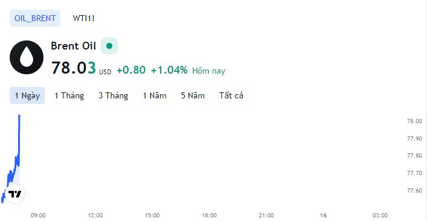Click the 09:00 time axis label
This screenshot has width=427, height=221.
coord(38,216)
